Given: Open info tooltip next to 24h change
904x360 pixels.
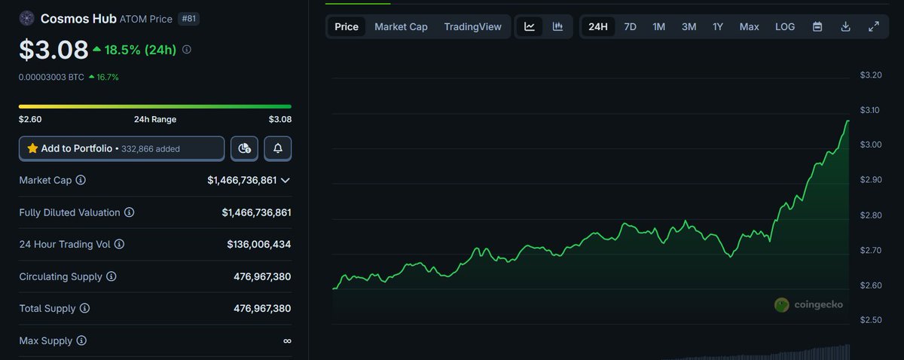Looking at the screenshot, I should tap(187, 50).
